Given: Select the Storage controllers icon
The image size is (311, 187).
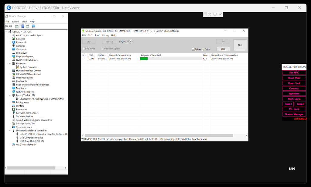Looking at the screenshot, I should [13, 123].
